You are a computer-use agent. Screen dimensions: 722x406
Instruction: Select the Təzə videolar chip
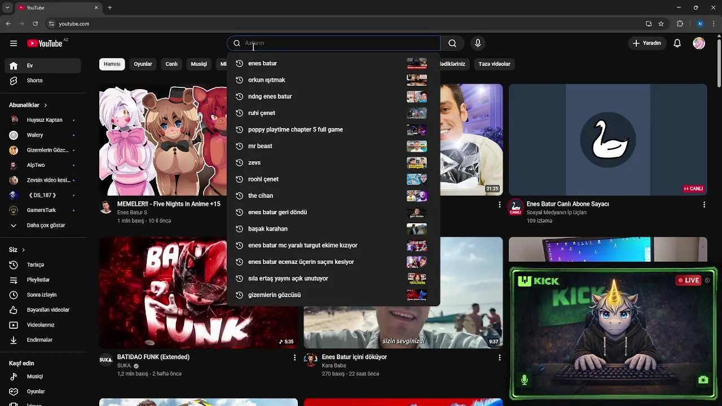(494, 64)
